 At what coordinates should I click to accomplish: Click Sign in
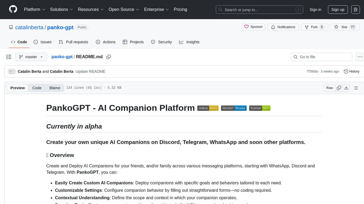tap(315, 9)
